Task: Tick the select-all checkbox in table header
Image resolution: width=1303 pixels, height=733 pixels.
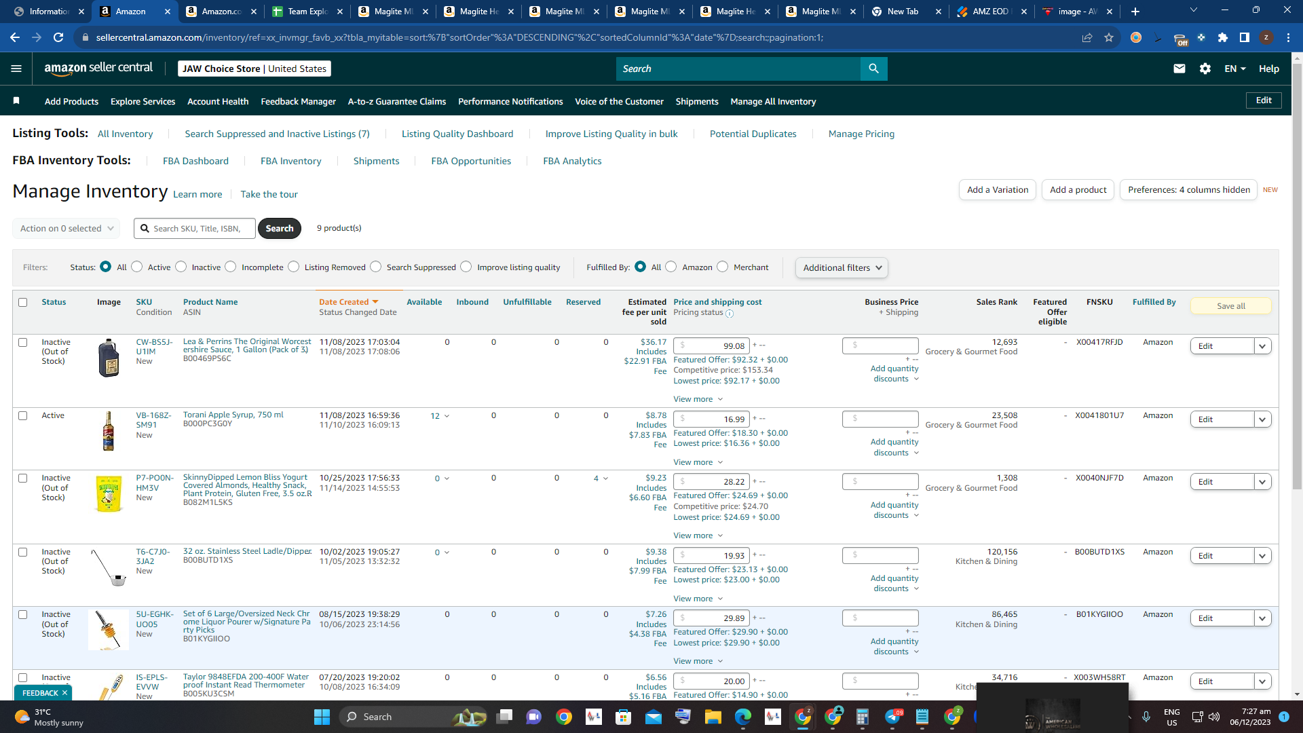Action: [23, 303]
